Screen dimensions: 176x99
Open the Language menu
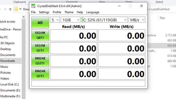coord(93,12)
